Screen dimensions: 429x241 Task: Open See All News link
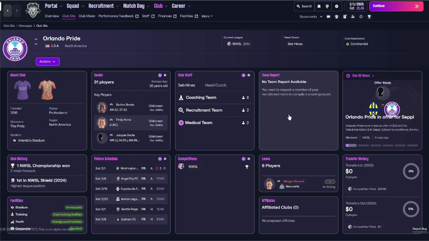(x=361, y=76)
